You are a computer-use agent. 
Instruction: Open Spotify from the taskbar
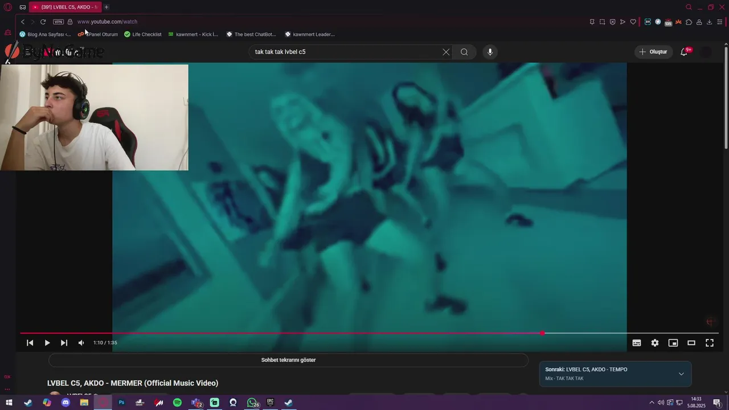(177, 403)
